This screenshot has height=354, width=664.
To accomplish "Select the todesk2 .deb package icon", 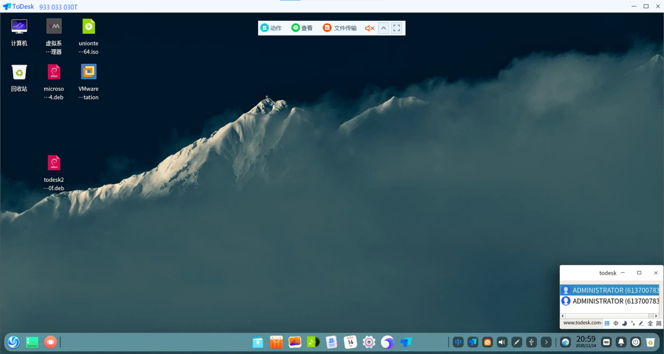I will [x=54, y=173].
